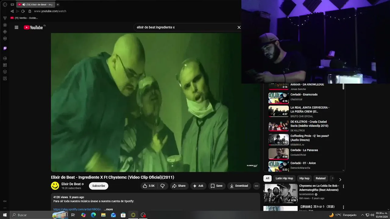
Task: Show hidden system tray icons
Action: click(x=363, y=215)
